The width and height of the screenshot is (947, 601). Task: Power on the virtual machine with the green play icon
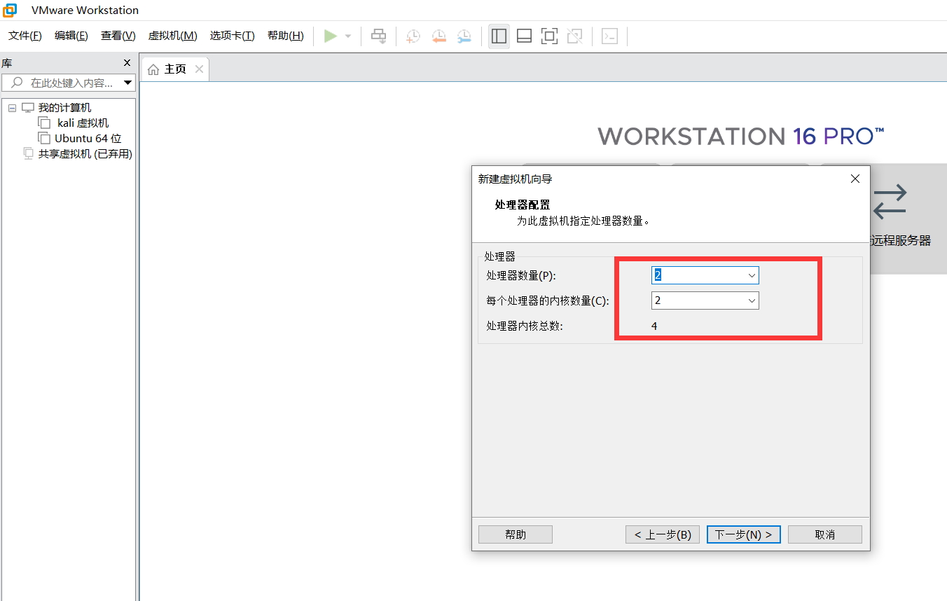[x=331, y=36]
